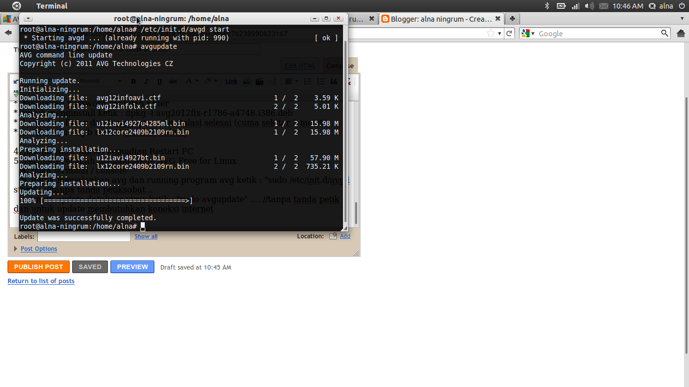This screenshot has width=689, height=387.
Task: Switch to the Edit HTML tab
Action: [x=299, y=65]
